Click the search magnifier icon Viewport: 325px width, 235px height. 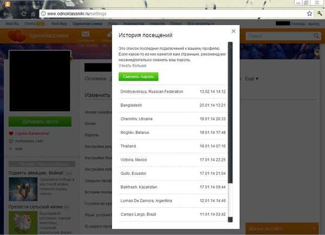[316, 36]
